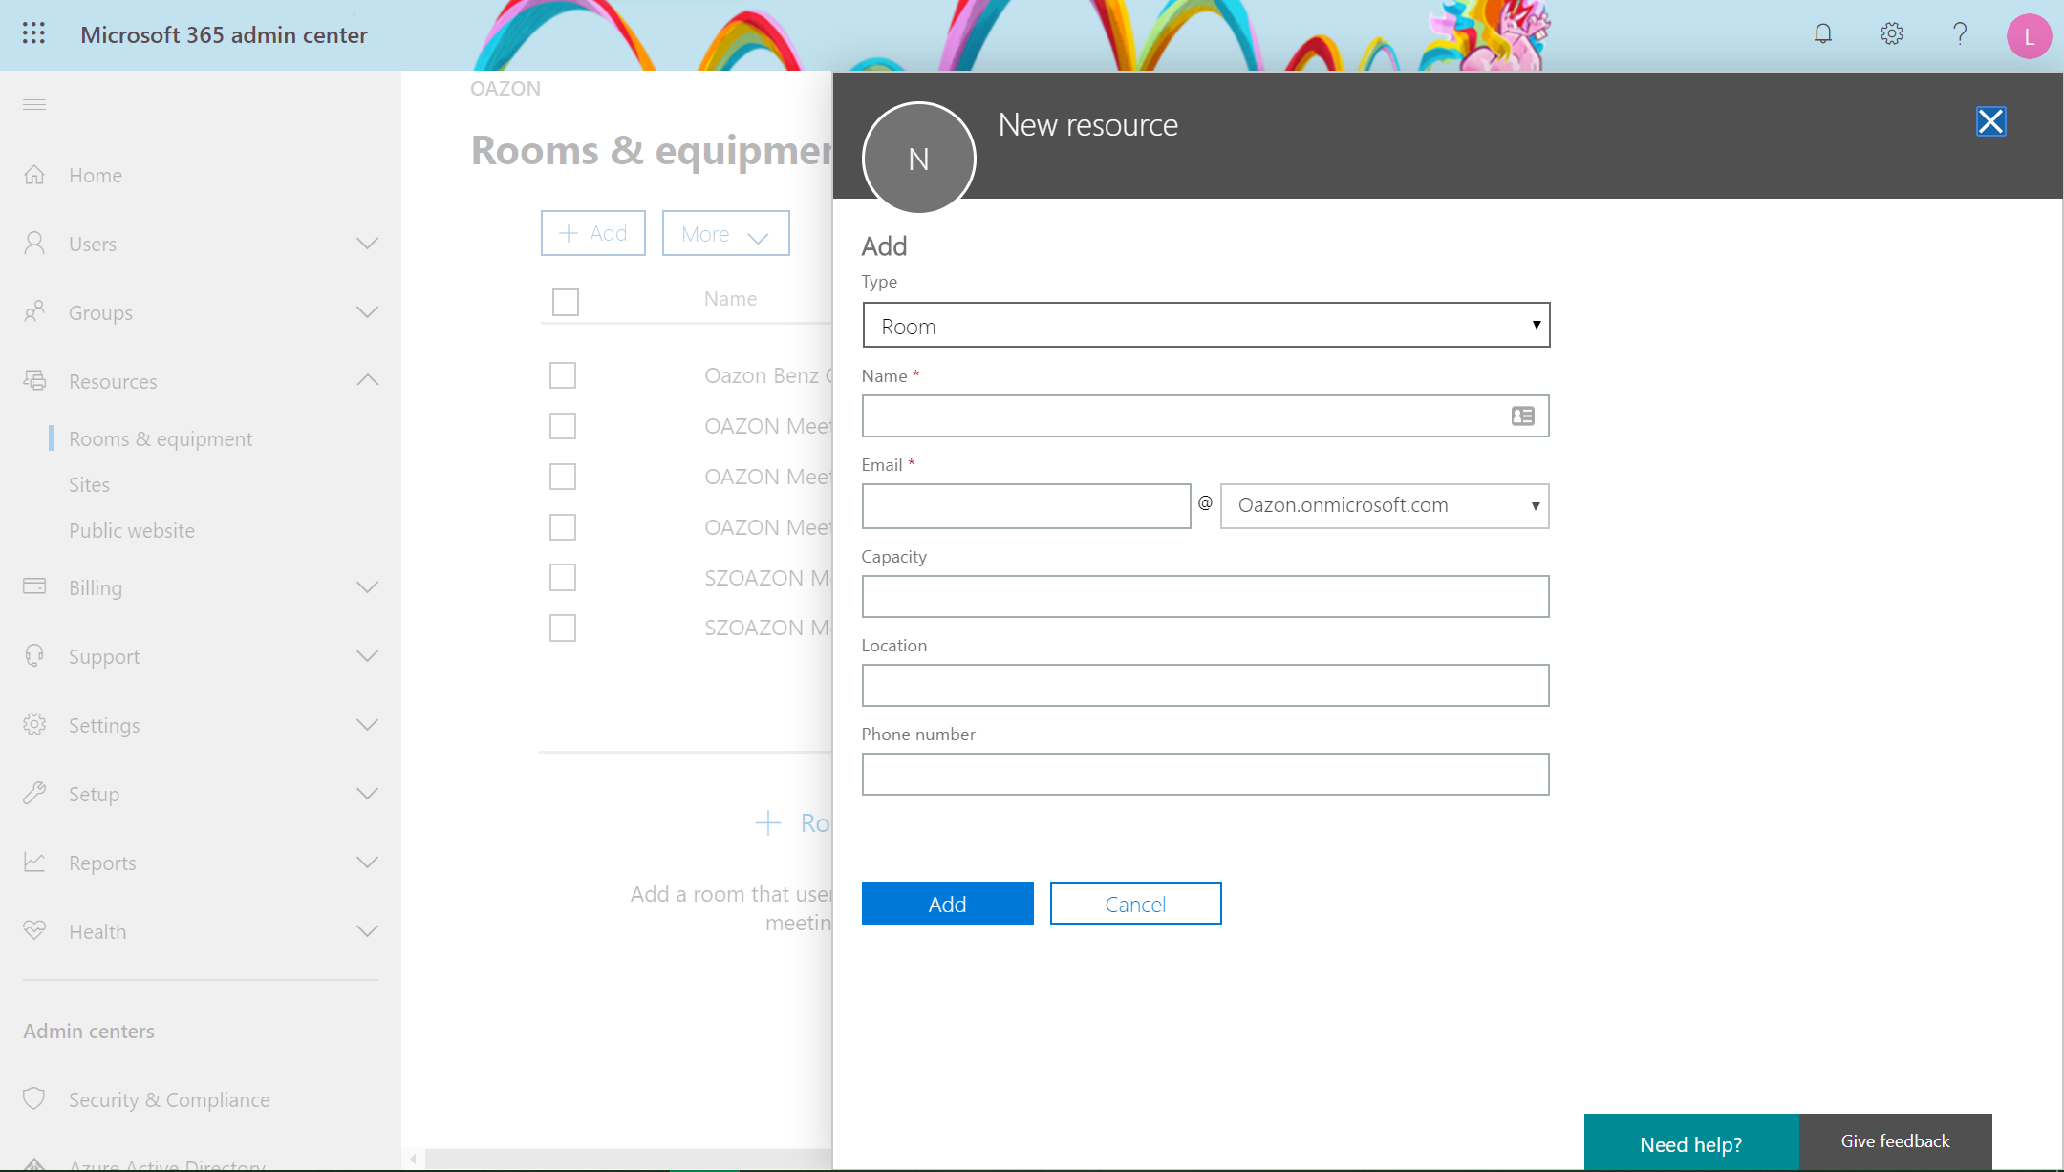This screenshot has width=2064, height=1172.
Task: Click the Oazon Benz row name
Action: (768, 375)
